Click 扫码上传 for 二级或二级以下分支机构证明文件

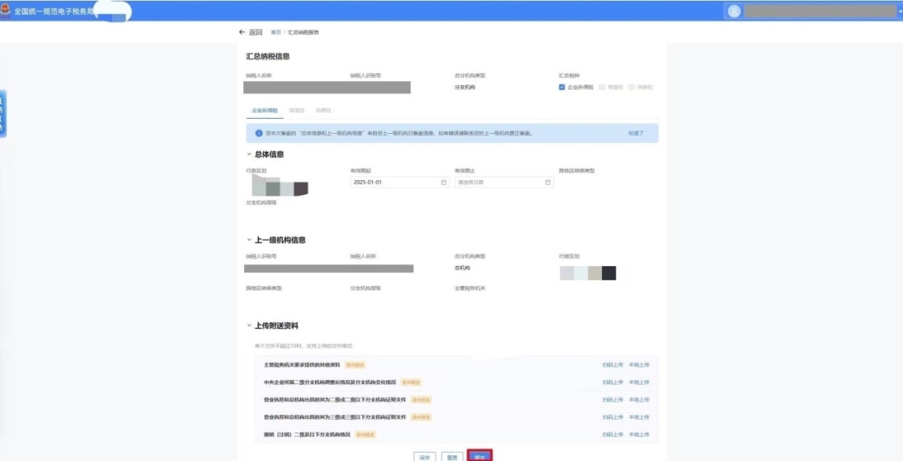pyautogui.click(x=613, y=399)
